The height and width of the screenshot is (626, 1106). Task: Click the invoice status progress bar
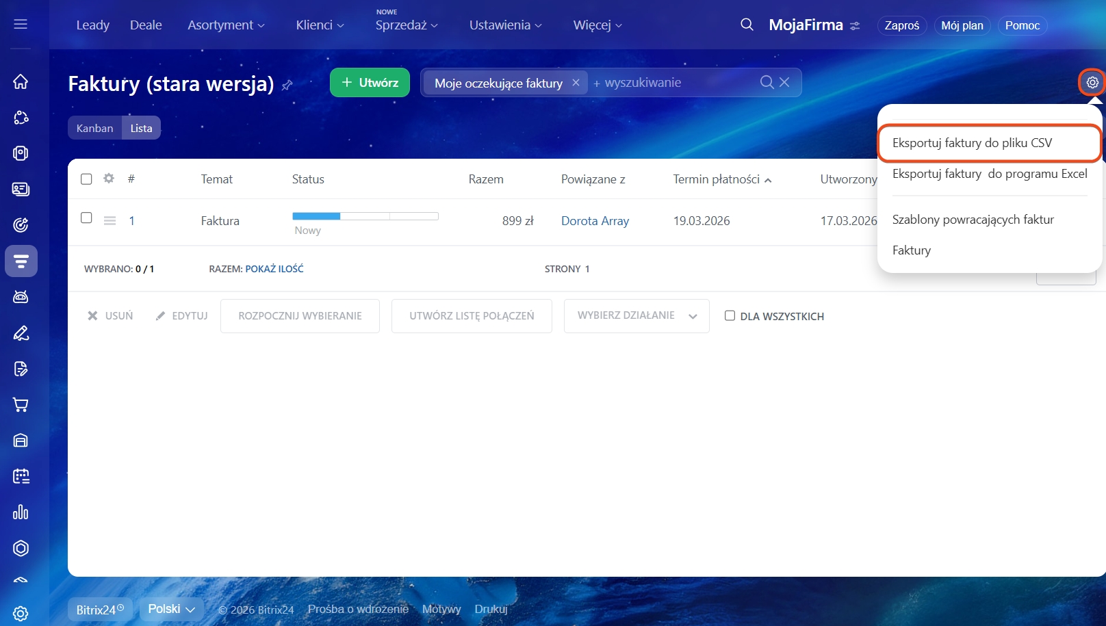pyautogui.click(x=365, y=216)
